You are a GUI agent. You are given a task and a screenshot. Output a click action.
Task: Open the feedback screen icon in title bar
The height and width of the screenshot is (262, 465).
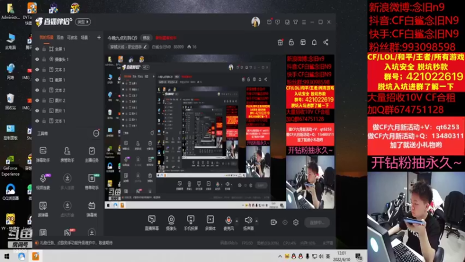(x=277, y=22)
